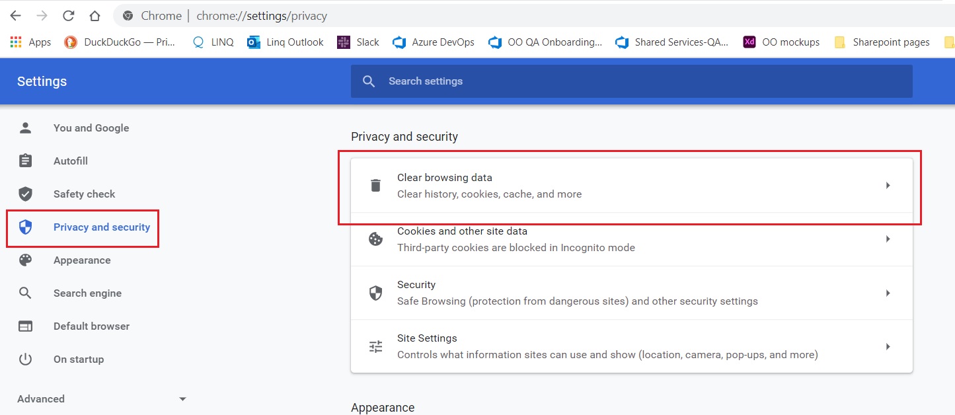Screen dimensions: 955x415
Task: Open the Apps grid bookmark
Action: [31, 42]
